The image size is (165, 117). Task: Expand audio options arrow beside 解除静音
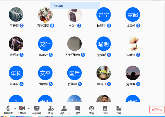point(15,108)
